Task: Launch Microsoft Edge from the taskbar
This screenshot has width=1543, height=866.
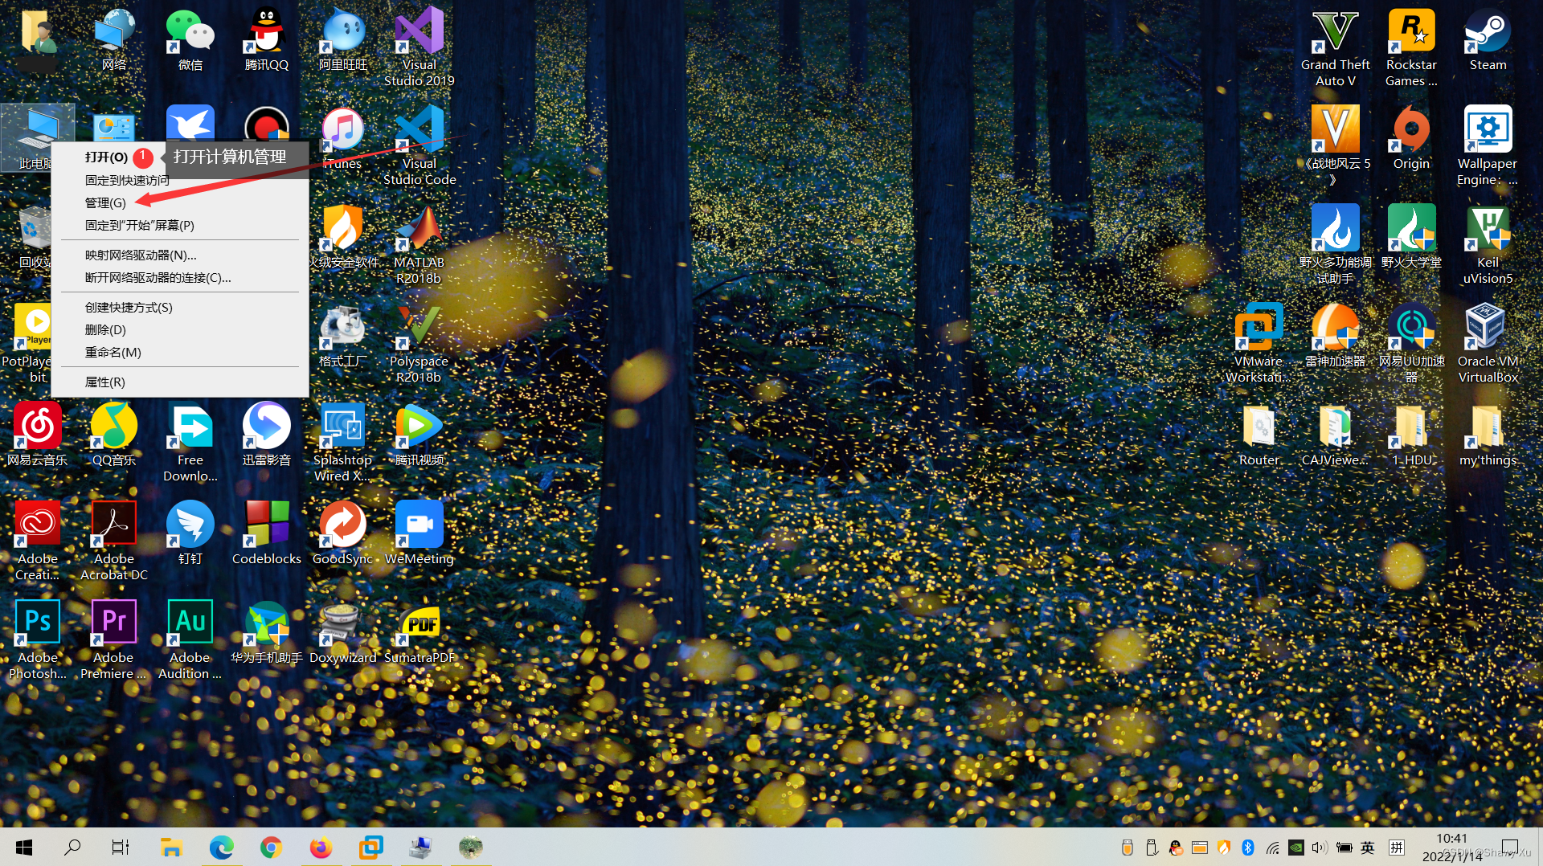Action: click(221, 847)
